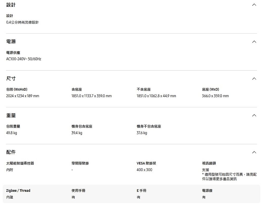Select the 366.0 x 359.0 mm value

215,96
